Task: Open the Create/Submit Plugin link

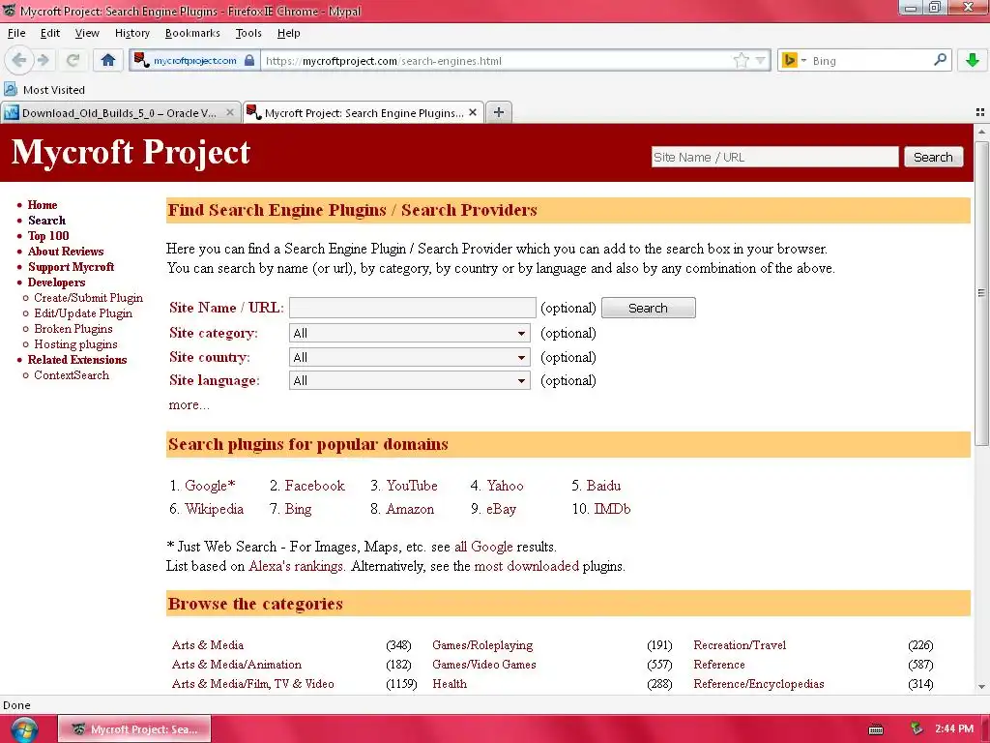Action: 88,298
